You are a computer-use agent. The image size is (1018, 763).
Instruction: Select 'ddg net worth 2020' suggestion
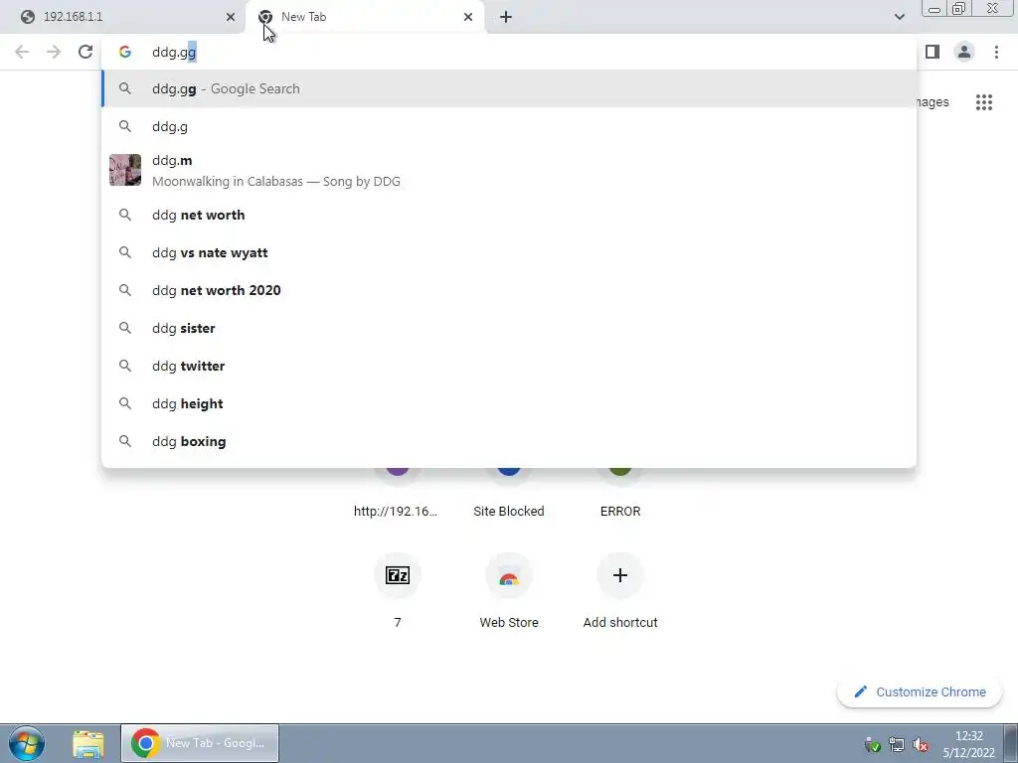(x=509, y=290)
